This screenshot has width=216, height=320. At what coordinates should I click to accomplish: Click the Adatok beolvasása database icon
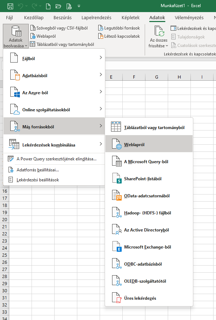(16, 31)
